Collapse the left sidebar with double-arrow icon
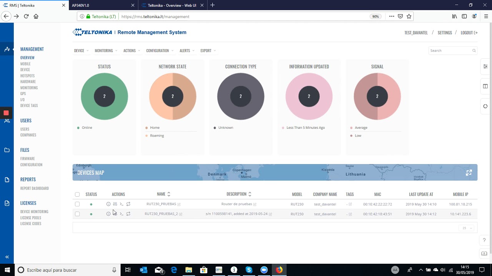Screen dimensions: 492x276 (7, 257)
